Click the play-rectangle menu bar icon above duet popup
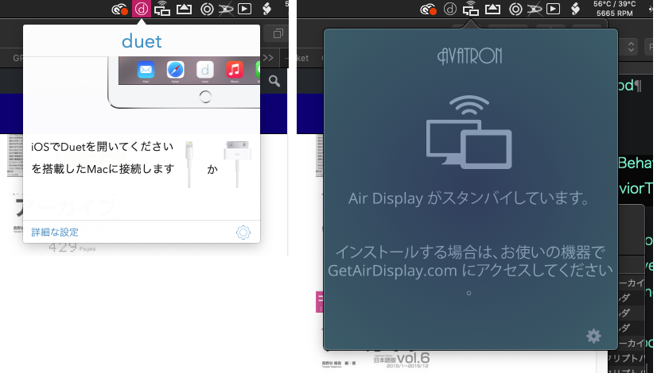This screenshot has height=373, width=661. 244,9
